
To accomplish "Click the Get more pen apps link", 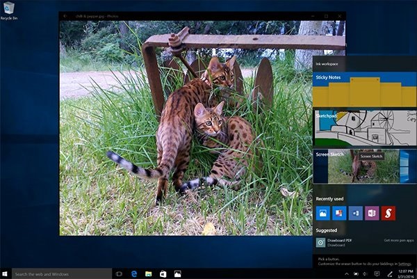I will click(399, 241).
